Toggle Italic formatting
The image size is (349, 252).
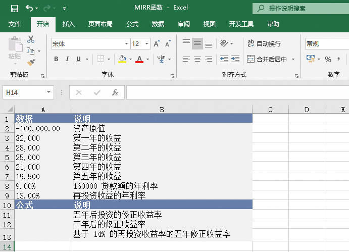tap(67, 59)
